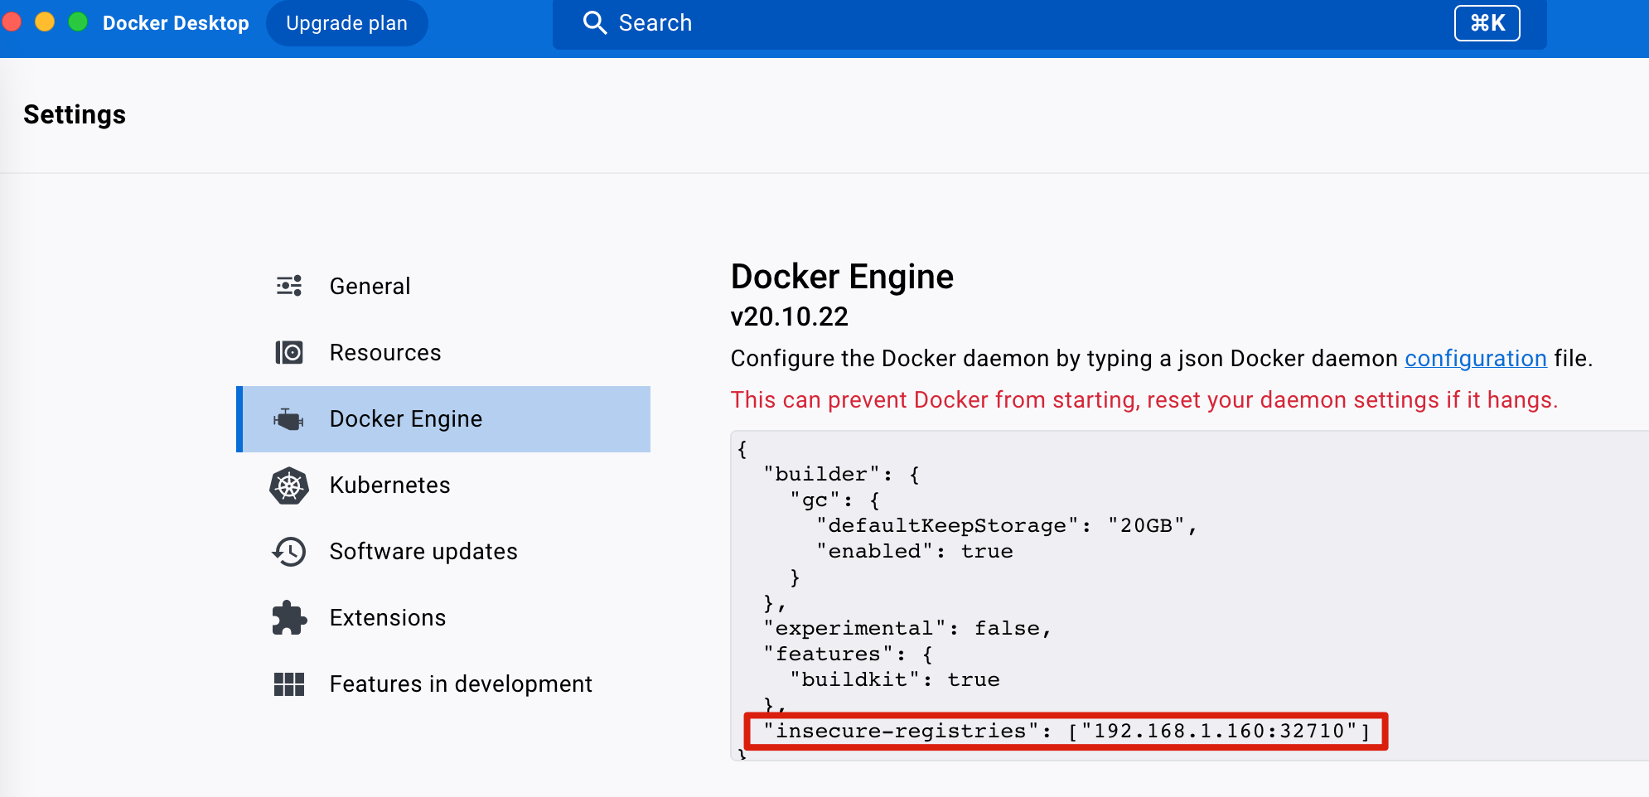
Task: Click the green maximize traffic light
Action: tap(78, 22)
